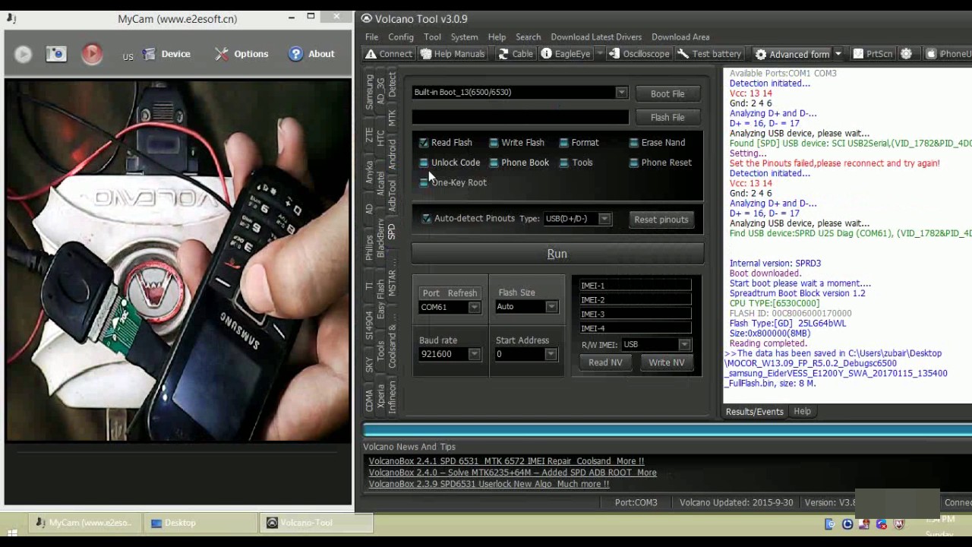Open the Baud rate 921600 dropdown

(474, 354)
